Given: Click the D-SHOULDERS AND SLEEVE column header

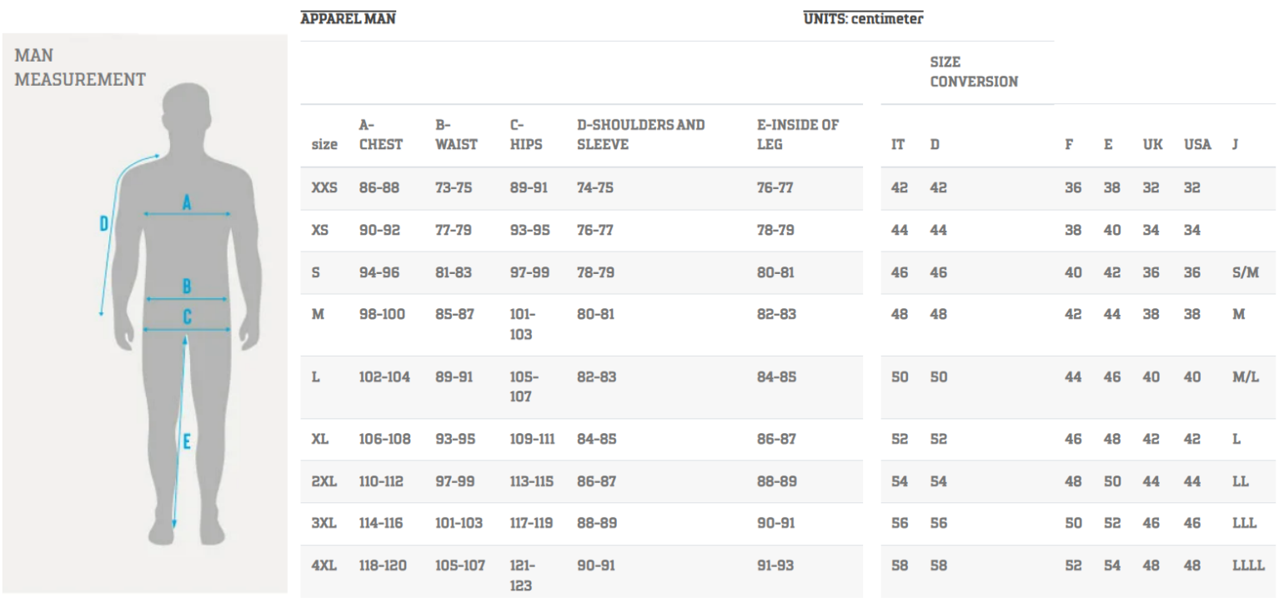Looking at the screenshot, I should [x=640, y=134].
